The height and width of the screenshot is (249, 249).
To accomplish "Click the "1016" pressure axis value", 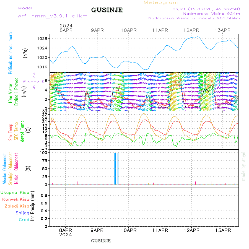I will coord(42,67).
